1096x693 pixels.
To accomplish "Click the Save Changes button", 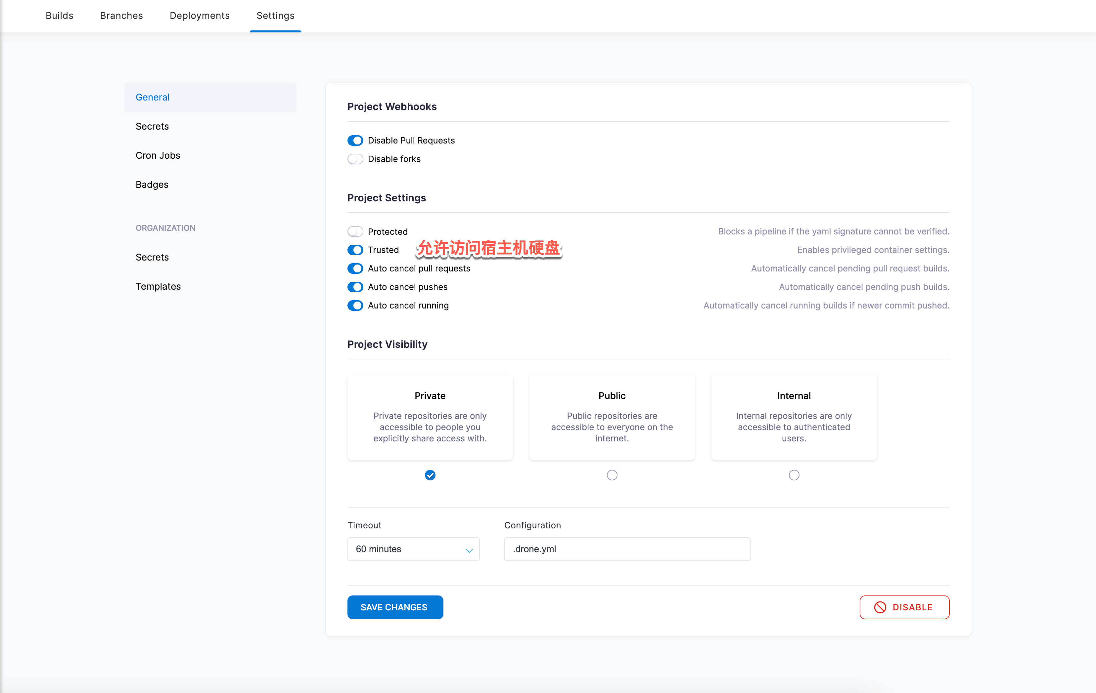I will click(395, 607).
